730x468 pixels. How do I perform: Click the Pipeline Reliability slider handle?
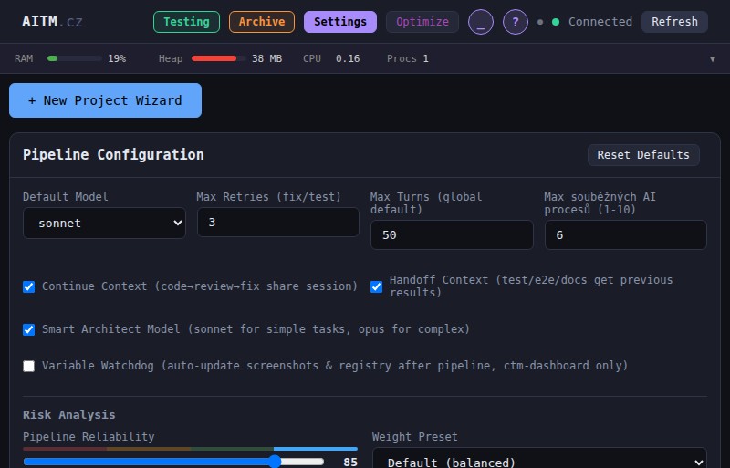[275, 462]
